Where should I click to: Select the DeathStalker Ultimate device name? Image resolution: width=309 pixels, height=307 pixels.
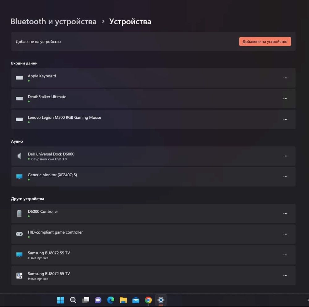pyautogui.click(x=47, y=97)
